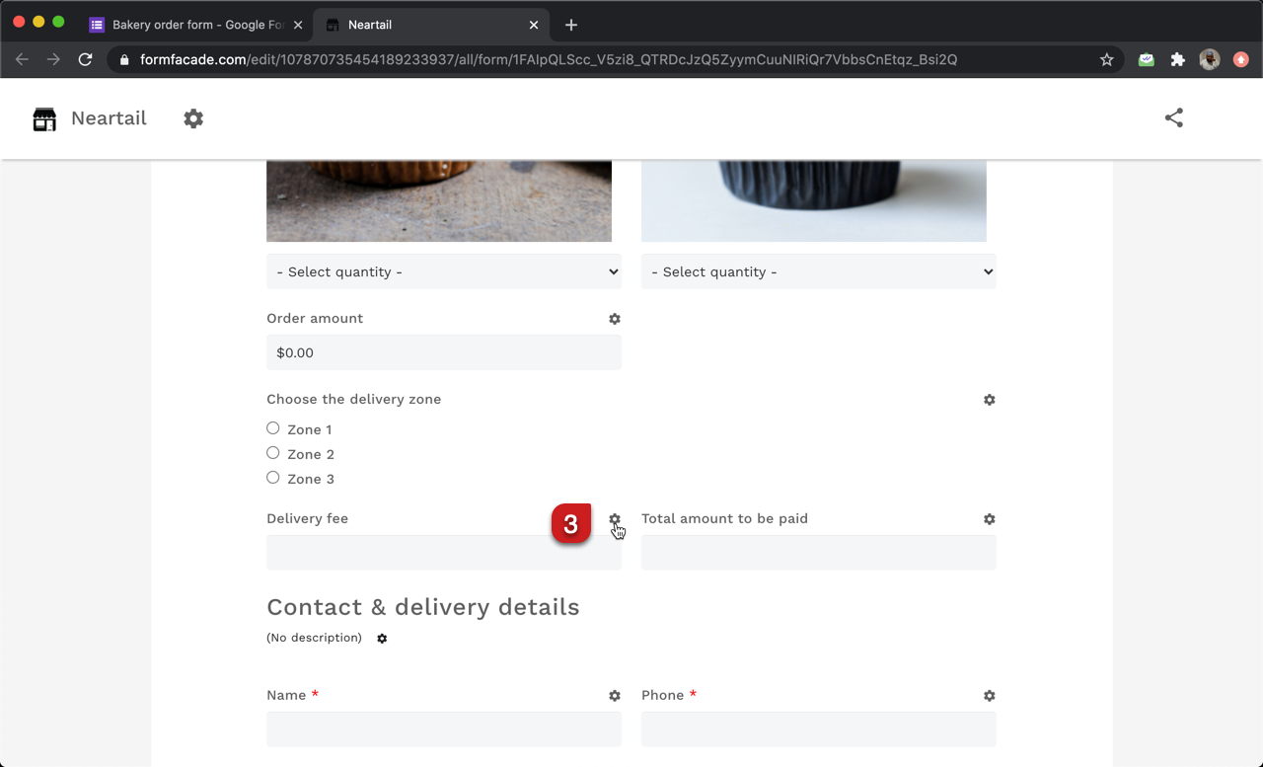Viewport: 1263px width, 767px height.
Task: Open the Delivery fee field settings gear
Action: (615, 518)
